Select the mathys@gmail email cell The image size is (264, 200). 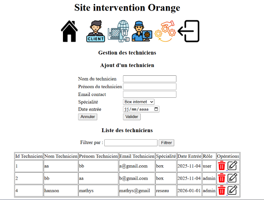click(137, 191)
